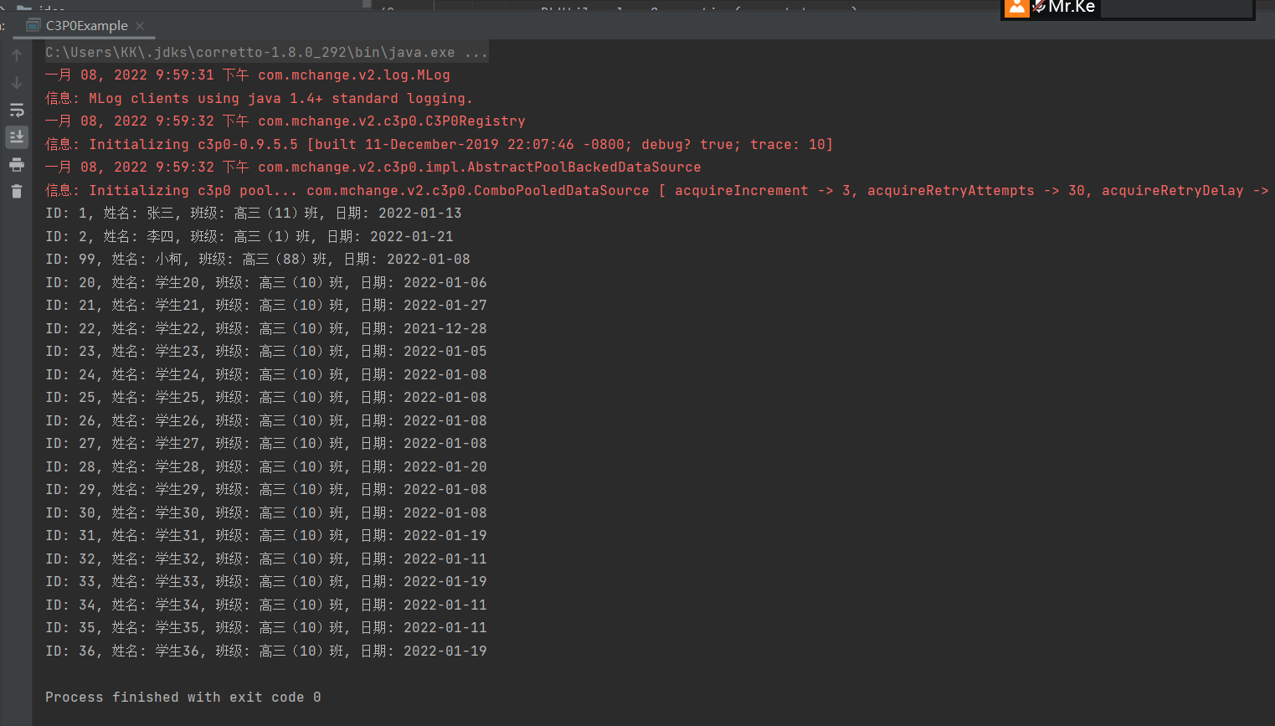
Task: Click the ID: 22 row dated 2021-12-28
Action: tap(266, 328)
